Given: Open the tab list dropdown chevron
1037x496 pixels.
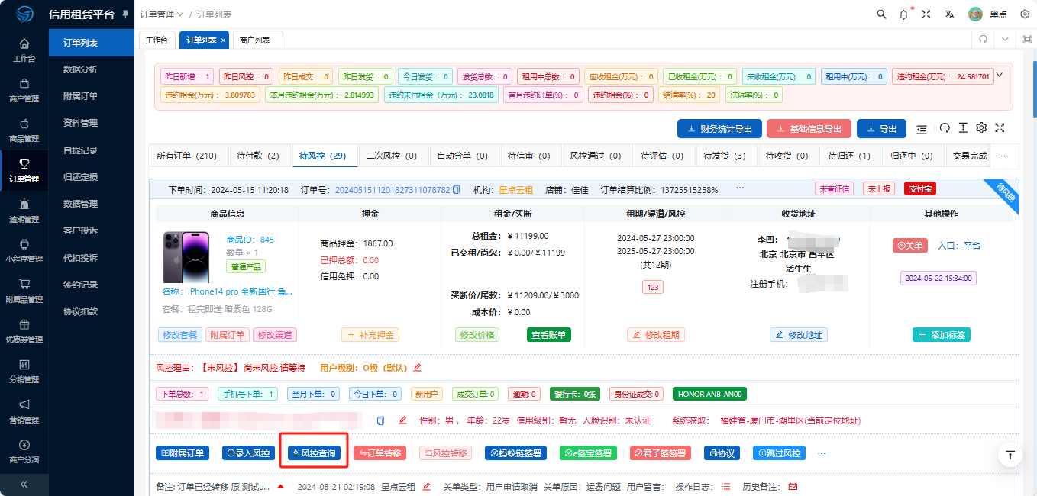Looking at the screenshot, I should point(1006,39).
